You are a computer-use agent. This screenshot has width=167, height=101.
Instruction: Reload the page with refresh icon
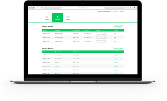click(x=104, y=8)
